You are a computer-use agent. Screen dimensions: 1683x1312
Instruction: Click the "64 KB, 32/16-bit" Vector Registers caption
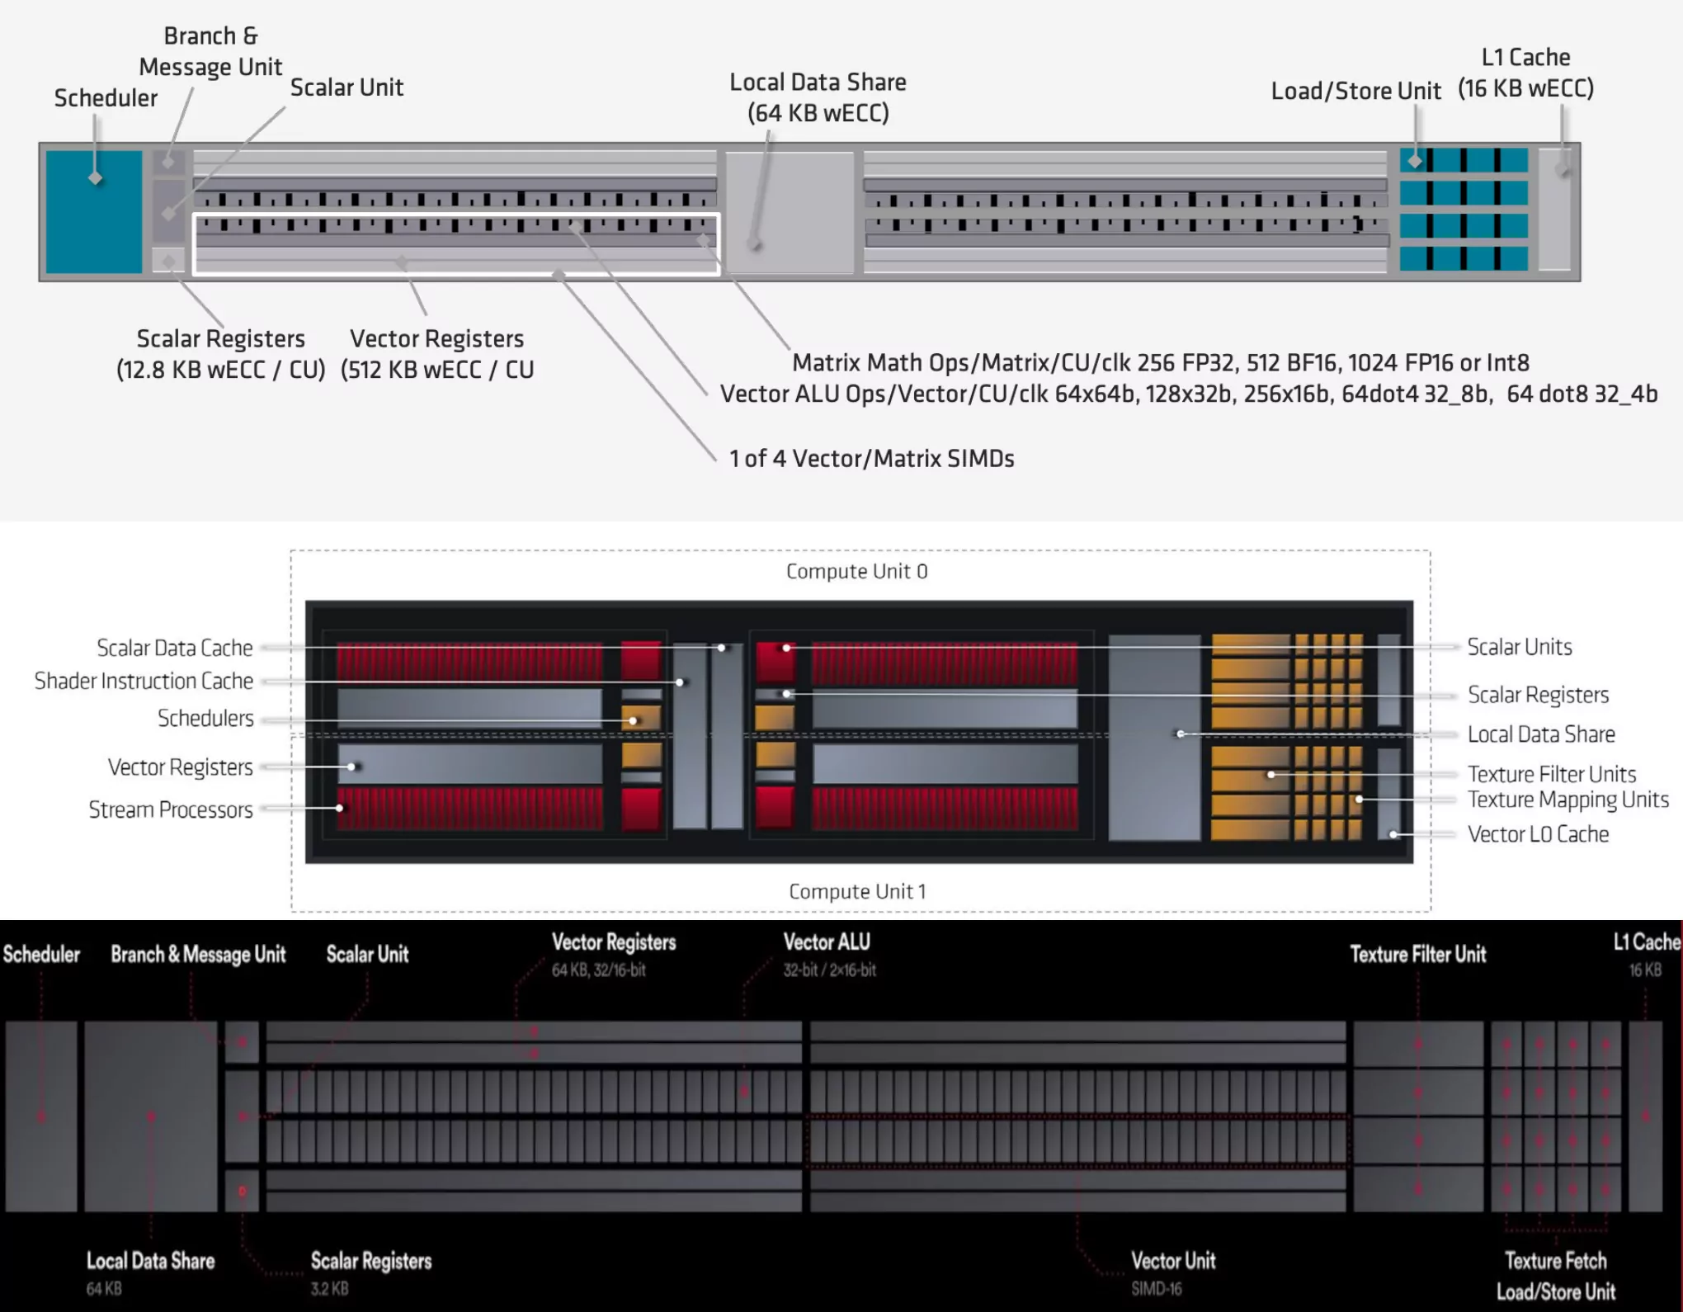point(599,970)
